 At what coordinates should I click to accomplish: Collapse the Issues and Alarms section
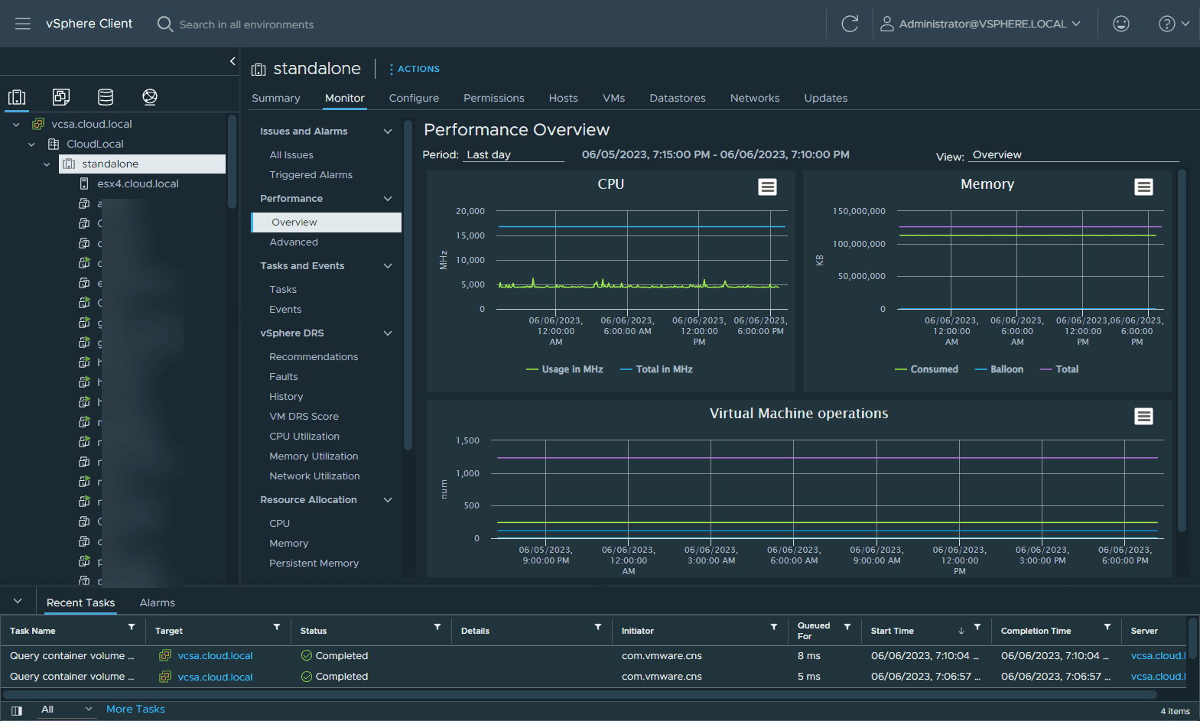click(388, 132)
